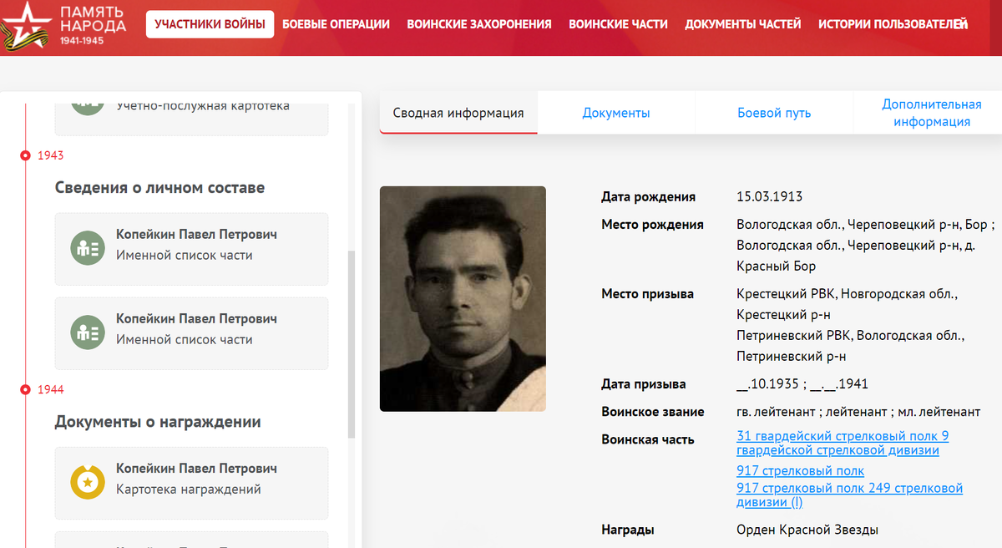Open Истории пользователей menu item

[x=893, y=24]
